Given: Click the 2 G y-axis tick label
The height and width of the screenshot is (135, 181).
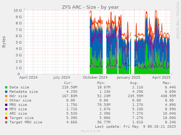Looking at the screenshot, I should point(19,61).
